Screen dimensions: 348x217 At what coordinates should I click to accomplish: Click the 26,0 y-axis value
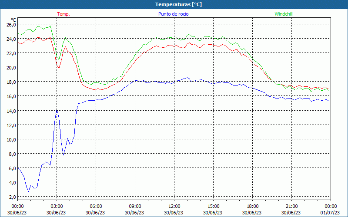[11, 25]
